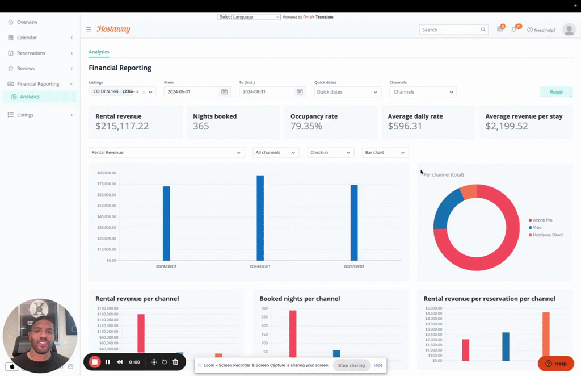
Task: Toggle Hostaway Direct legend item
Action: pos(546,235)
